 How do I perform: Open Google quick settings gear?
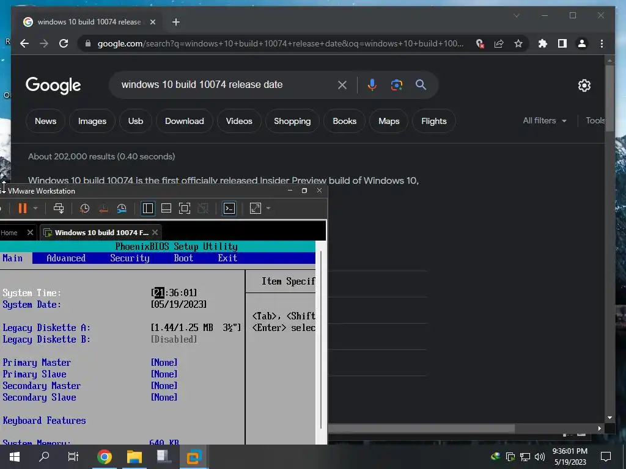point(584,85)
